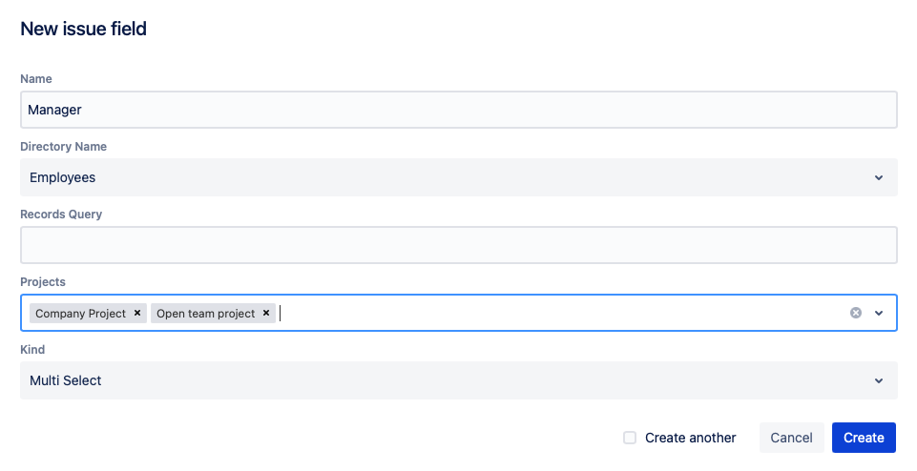917x471 pixels.
Task: Select the Company Project tag text
Action: click(x=80, y=313)
